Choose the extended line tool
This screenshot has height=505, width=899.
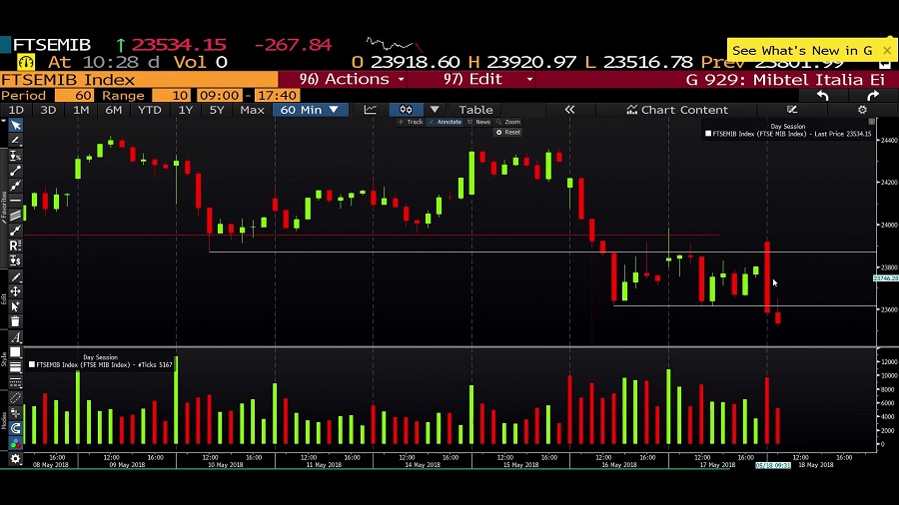point(15,186)
